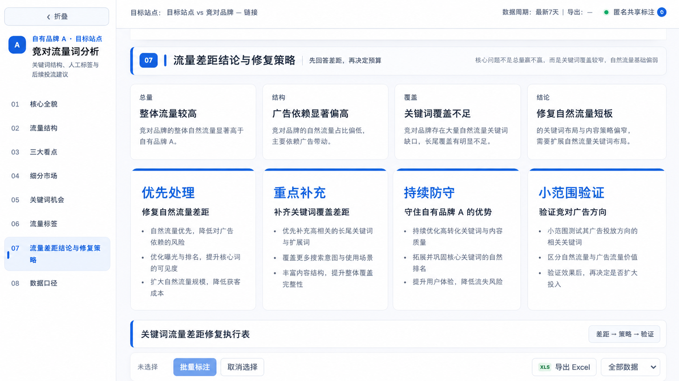Export data with 导出 Excel button
The width and height of the screenshot is (679, 381).
pos(564,367)
